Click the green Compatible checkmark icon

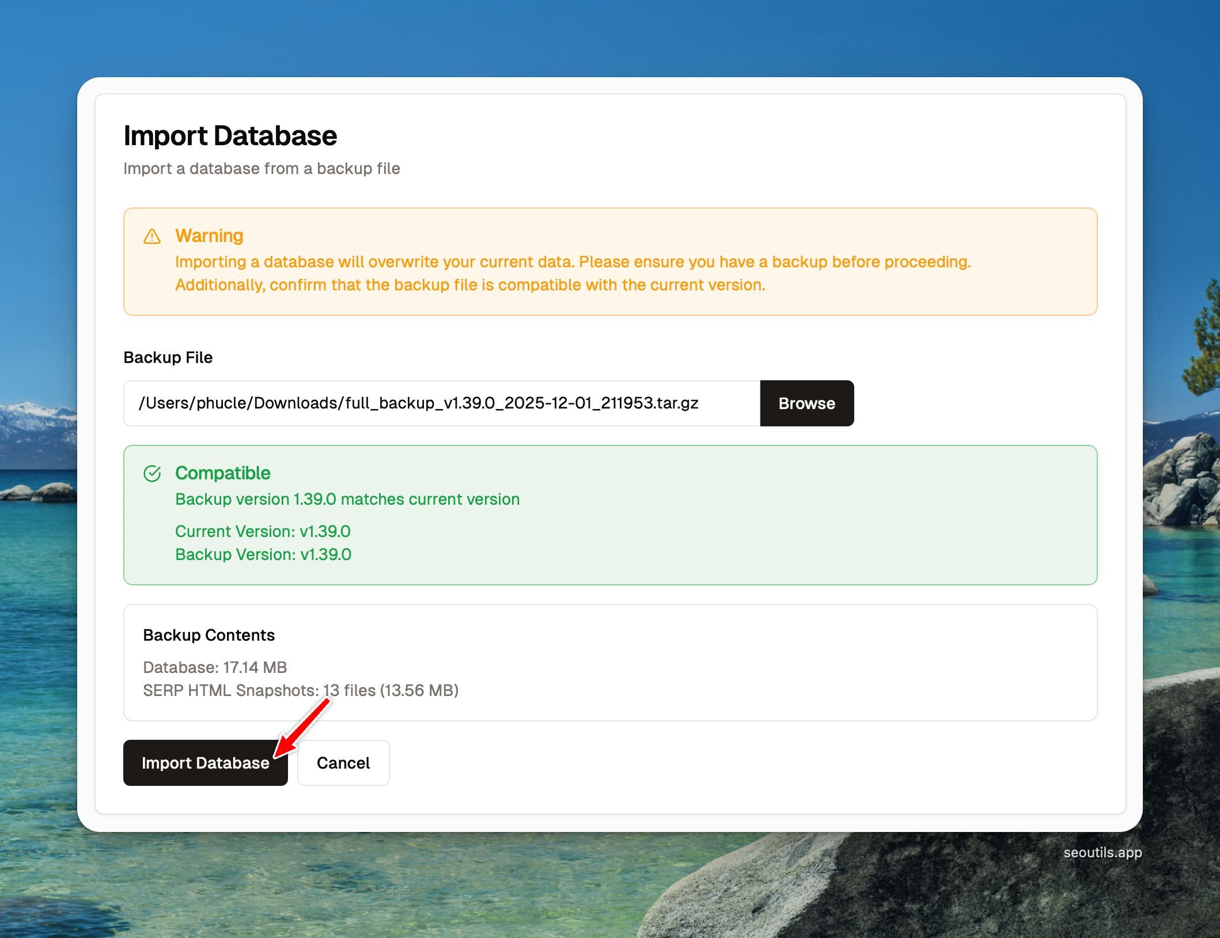coord(152,474)
